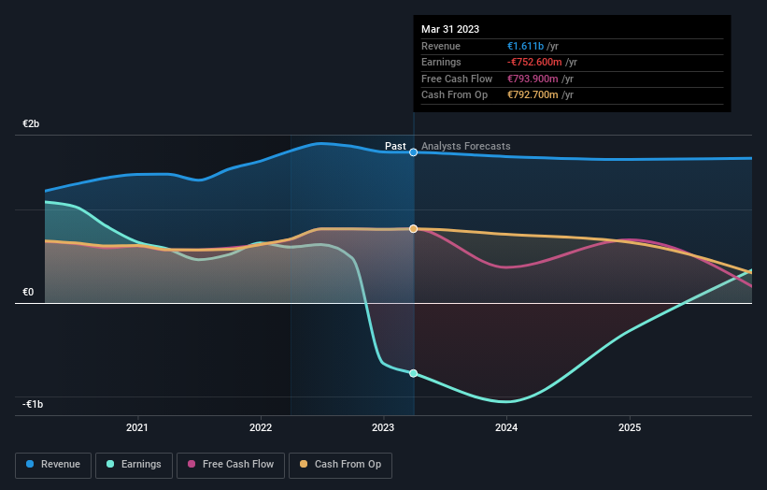Click the Free Cash Flow label in the tooltip
The image size is (767, 490).
coord(457,79)
